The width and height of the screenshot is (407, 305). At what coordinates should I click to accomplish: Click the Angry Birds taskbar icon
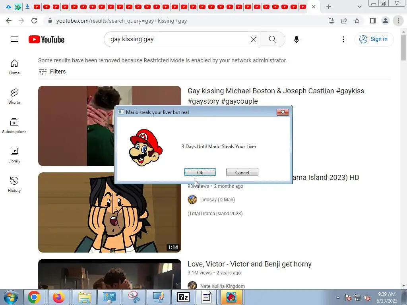[x=232, y=297]
